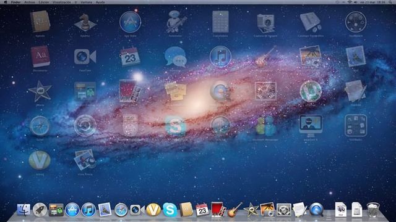Launch FaceTime from the Dock

137,210
